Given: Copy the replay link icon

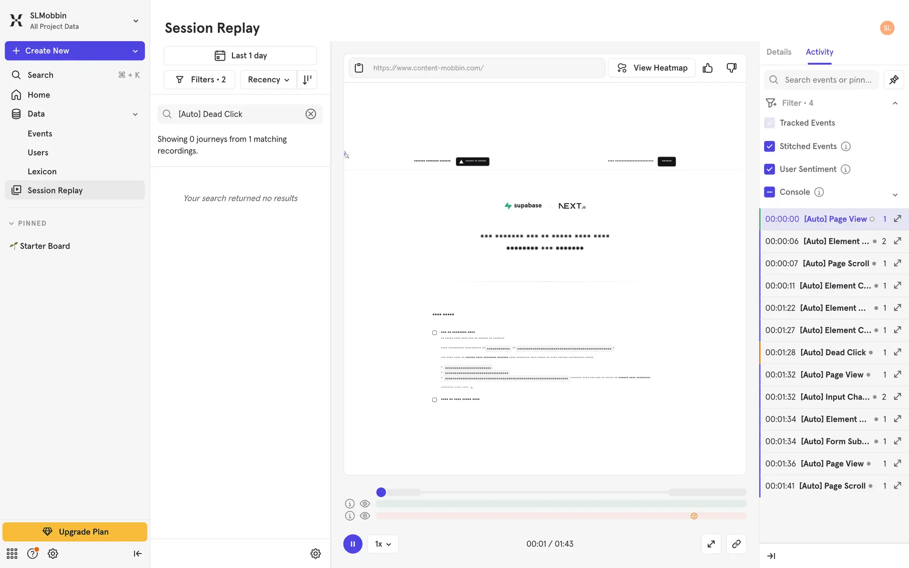Looking at the screenshot, I should click(736, 544).
